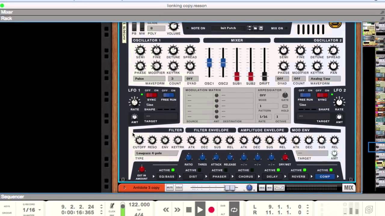Select the EQ/BASS effect tab
The image size is (385, 216).
tap(167, 177)
